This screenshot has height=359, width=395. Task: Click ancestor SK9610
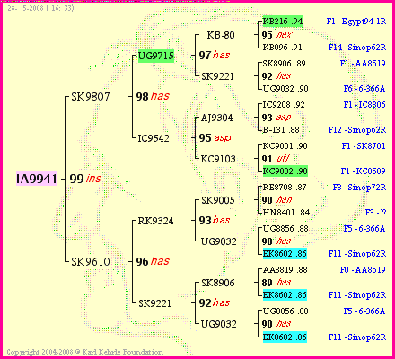tap(91, 262)
